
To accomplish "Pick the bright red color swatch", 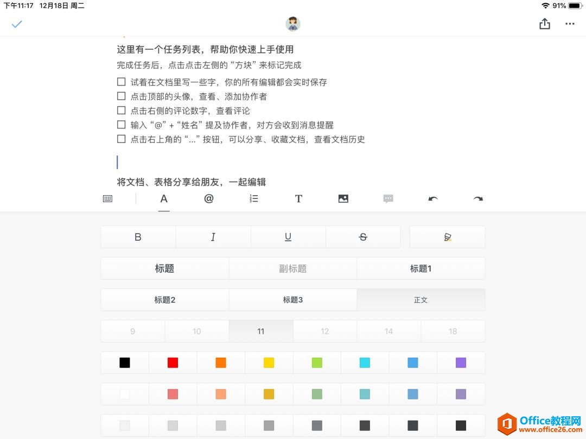I will click(x=173, y=363).
